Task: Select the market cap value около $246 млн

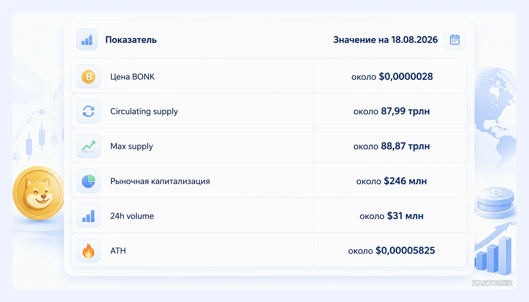Action: [x=391, y=181]
